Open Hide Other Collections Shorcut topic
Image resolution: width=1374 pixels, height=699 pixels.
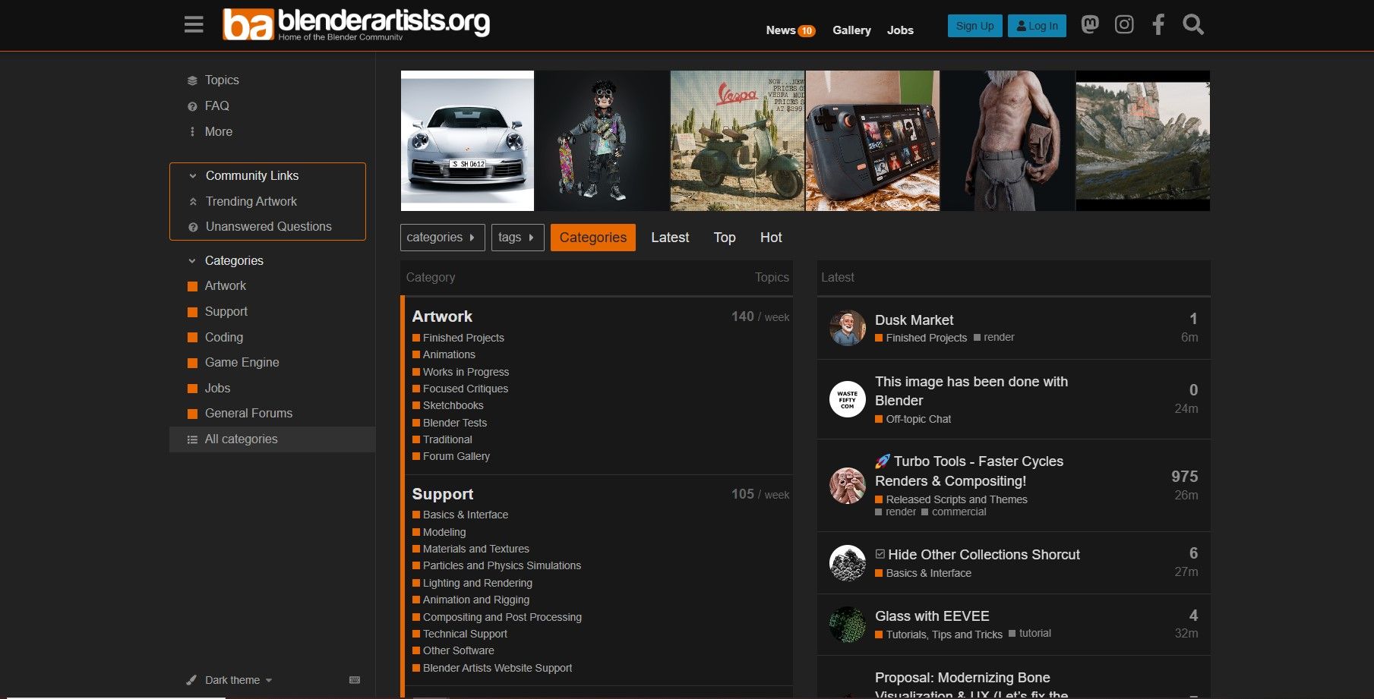984,555
